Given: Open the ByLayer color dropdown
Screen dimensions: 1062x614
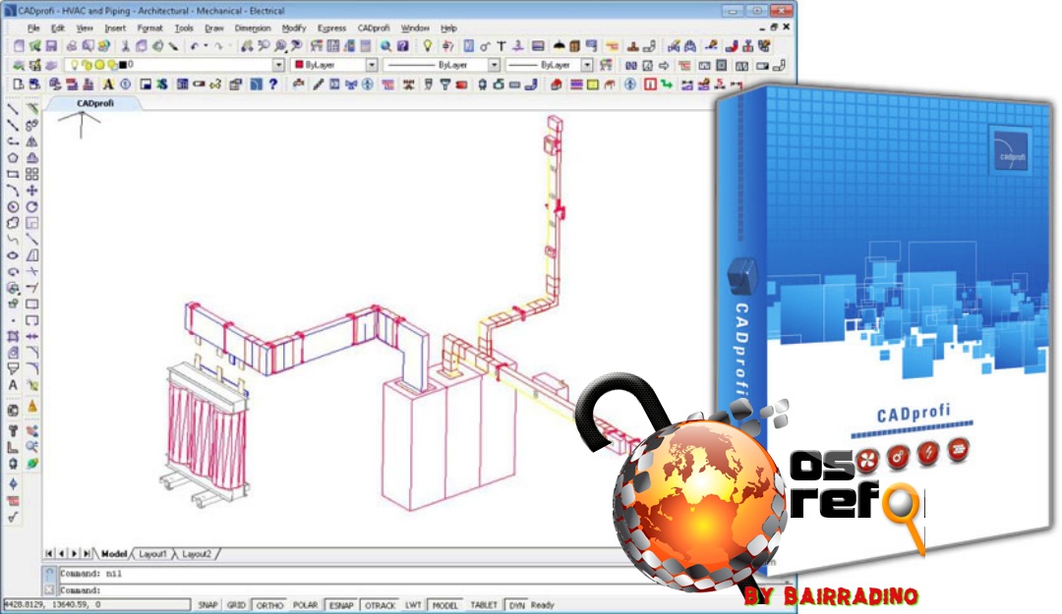Looking at the screenshot, I should (x=372, y=65).
